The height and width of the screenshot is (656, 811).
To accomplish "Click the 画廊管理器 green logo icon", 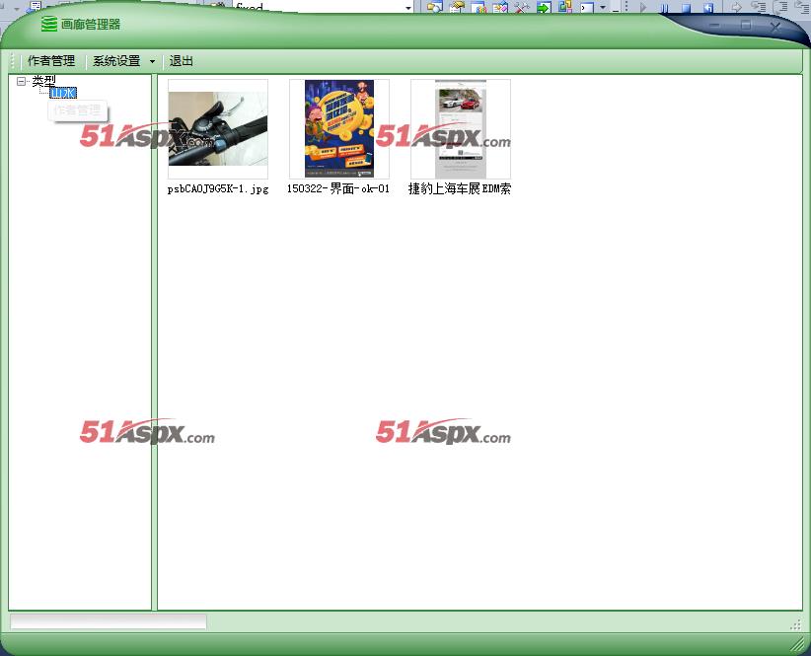I will pyautogui.click(x=49, y=24).
